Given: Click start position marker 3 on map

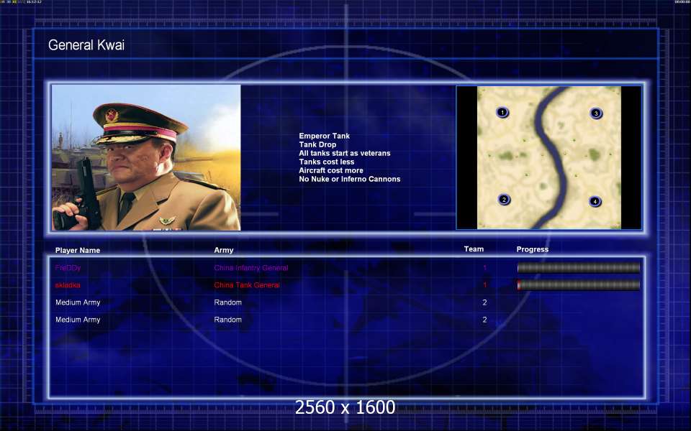Looking at the screenshot, I should coord(596,113).
